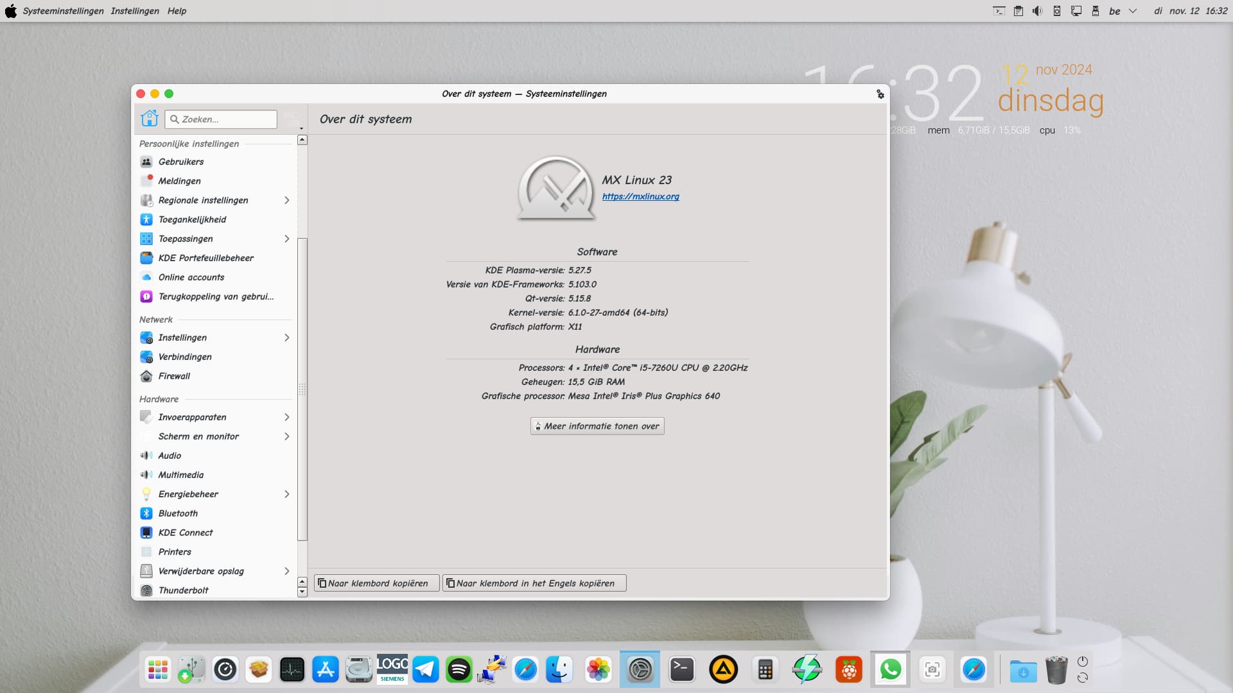Open the 'be' keyboard layout dropdown arrow
Image resolution: width=1233 pixels, height=693 pixels.
coord(1133,11)
